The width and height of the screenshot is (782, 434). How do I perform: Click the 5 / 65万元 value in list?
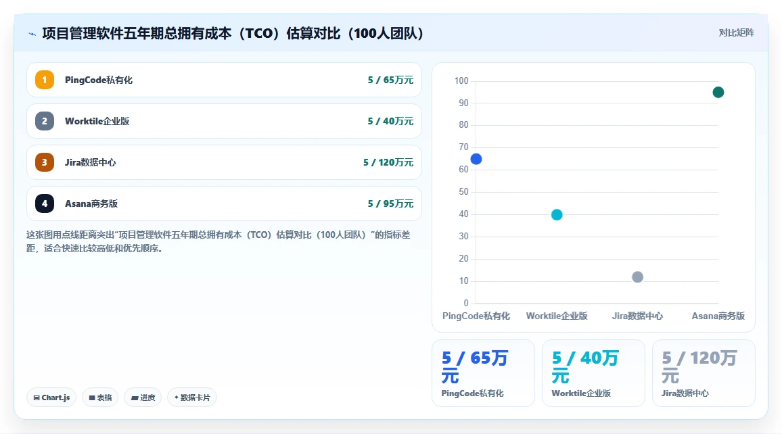pos(390,80)
